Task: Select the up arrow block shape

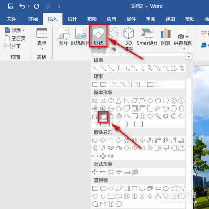Action: point(111,140)
